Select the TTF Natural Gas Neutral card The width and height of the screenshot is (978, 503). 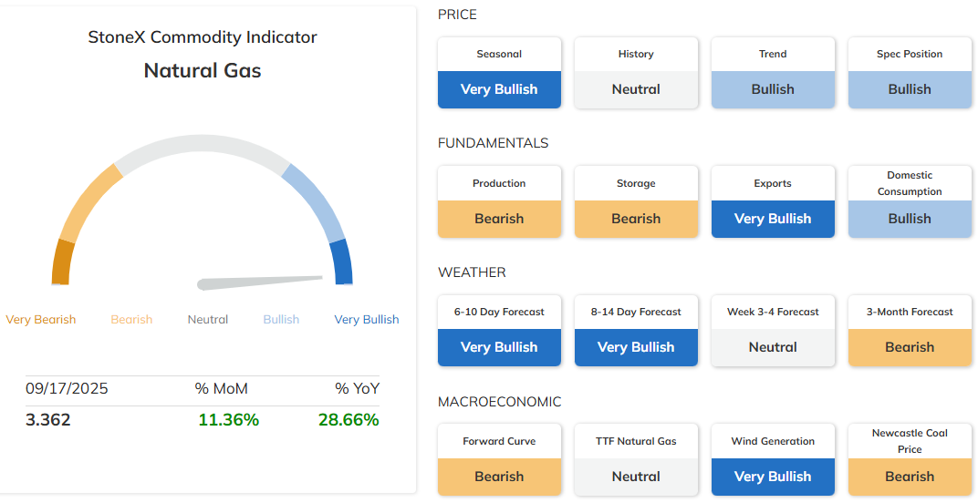pyautogui.click(x=636, y=459)
